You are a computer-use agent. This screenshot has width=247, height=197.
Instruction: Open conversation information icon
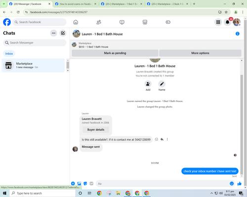point(238,33)
